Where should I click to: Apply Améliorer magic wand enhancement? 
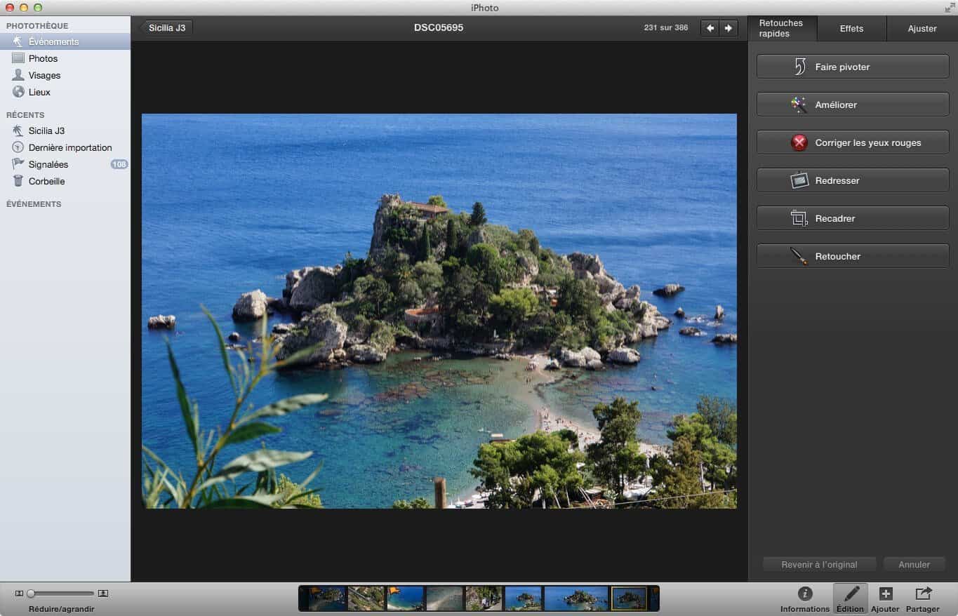click(x=852, y=105)
